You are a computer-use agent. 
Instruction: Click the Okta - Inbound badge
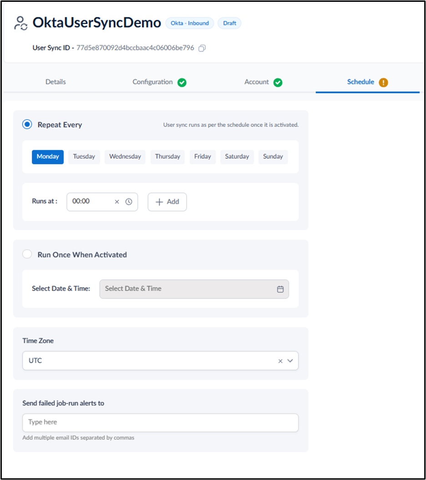tap(190, 23)
